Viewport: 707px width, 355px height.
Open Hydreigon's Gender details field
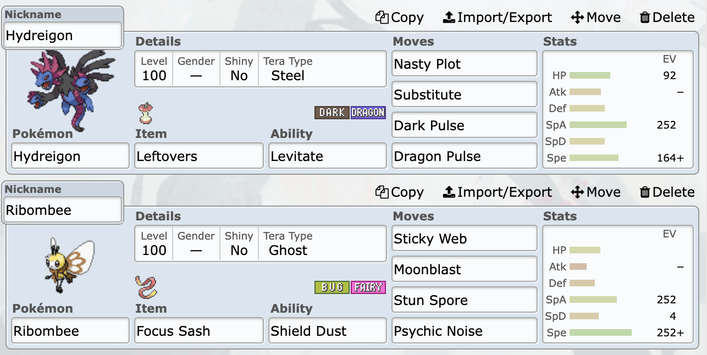coord(196,69)
